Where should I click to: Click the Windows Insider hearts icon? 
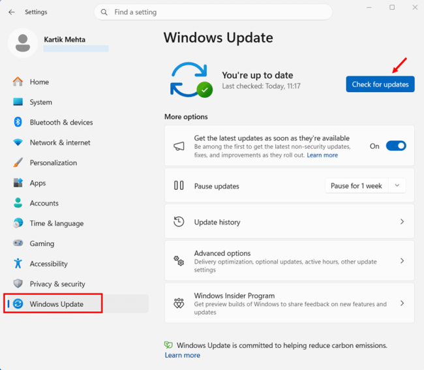pos(179,303)
